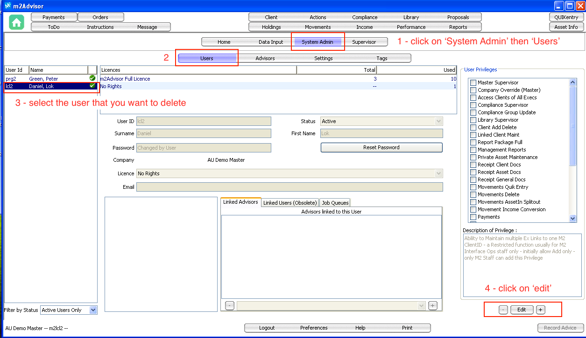
Task: Open the Filter by Status dropdown
Action: [x=93, y=310]
